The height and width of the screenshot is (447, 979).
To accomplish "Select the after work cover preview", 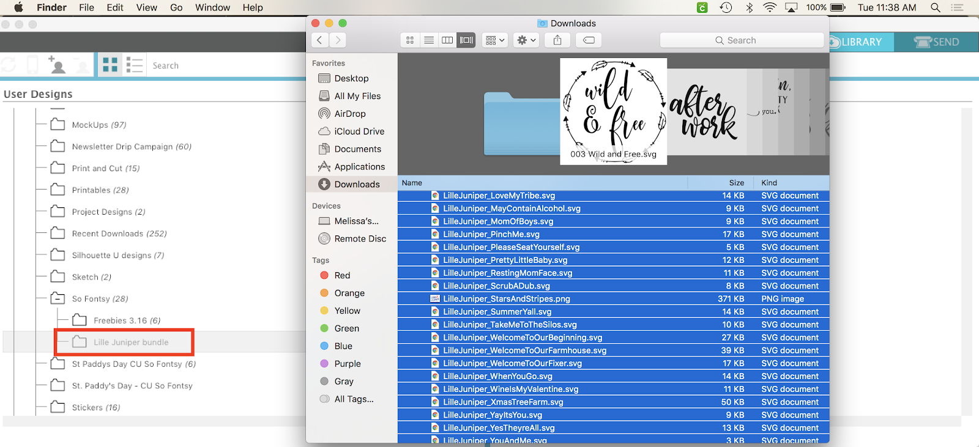I will (707, 111).
